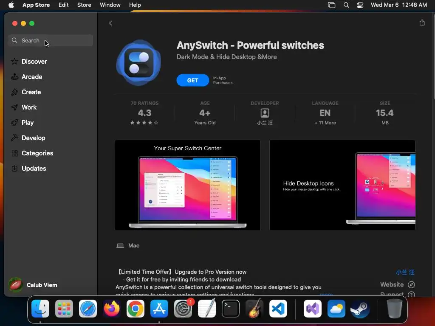Click the Work paper plane icon
This screenshot has height=326, width=435.
coord(14,107)
